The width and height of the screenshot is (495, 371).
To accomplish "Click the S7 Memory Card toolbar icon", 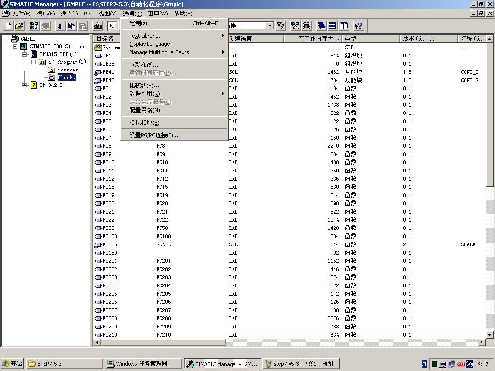I will 45,26.
